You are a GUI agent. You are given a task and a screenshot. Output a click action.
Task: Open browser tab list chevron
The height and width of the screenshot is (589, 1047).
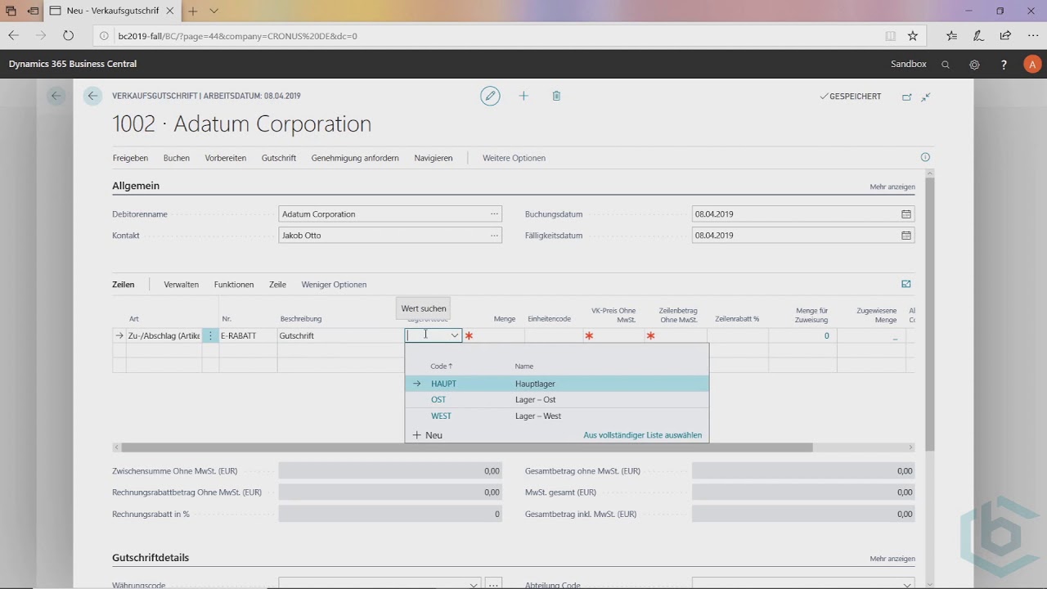[x=213, y=11]
